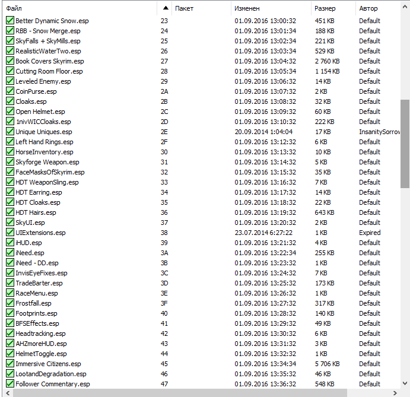Select the HDT Earring.esp file
Image resolution: width=410 pixels, height=397 pixels.
click(39, 192)
